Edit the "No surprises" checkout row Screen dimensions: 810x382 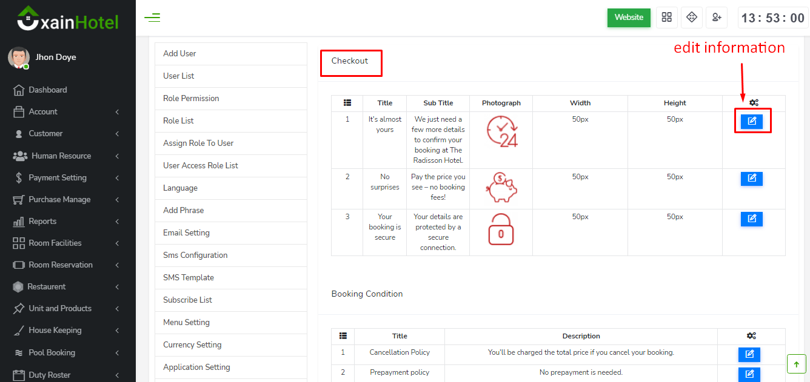(x=752, y=178)
